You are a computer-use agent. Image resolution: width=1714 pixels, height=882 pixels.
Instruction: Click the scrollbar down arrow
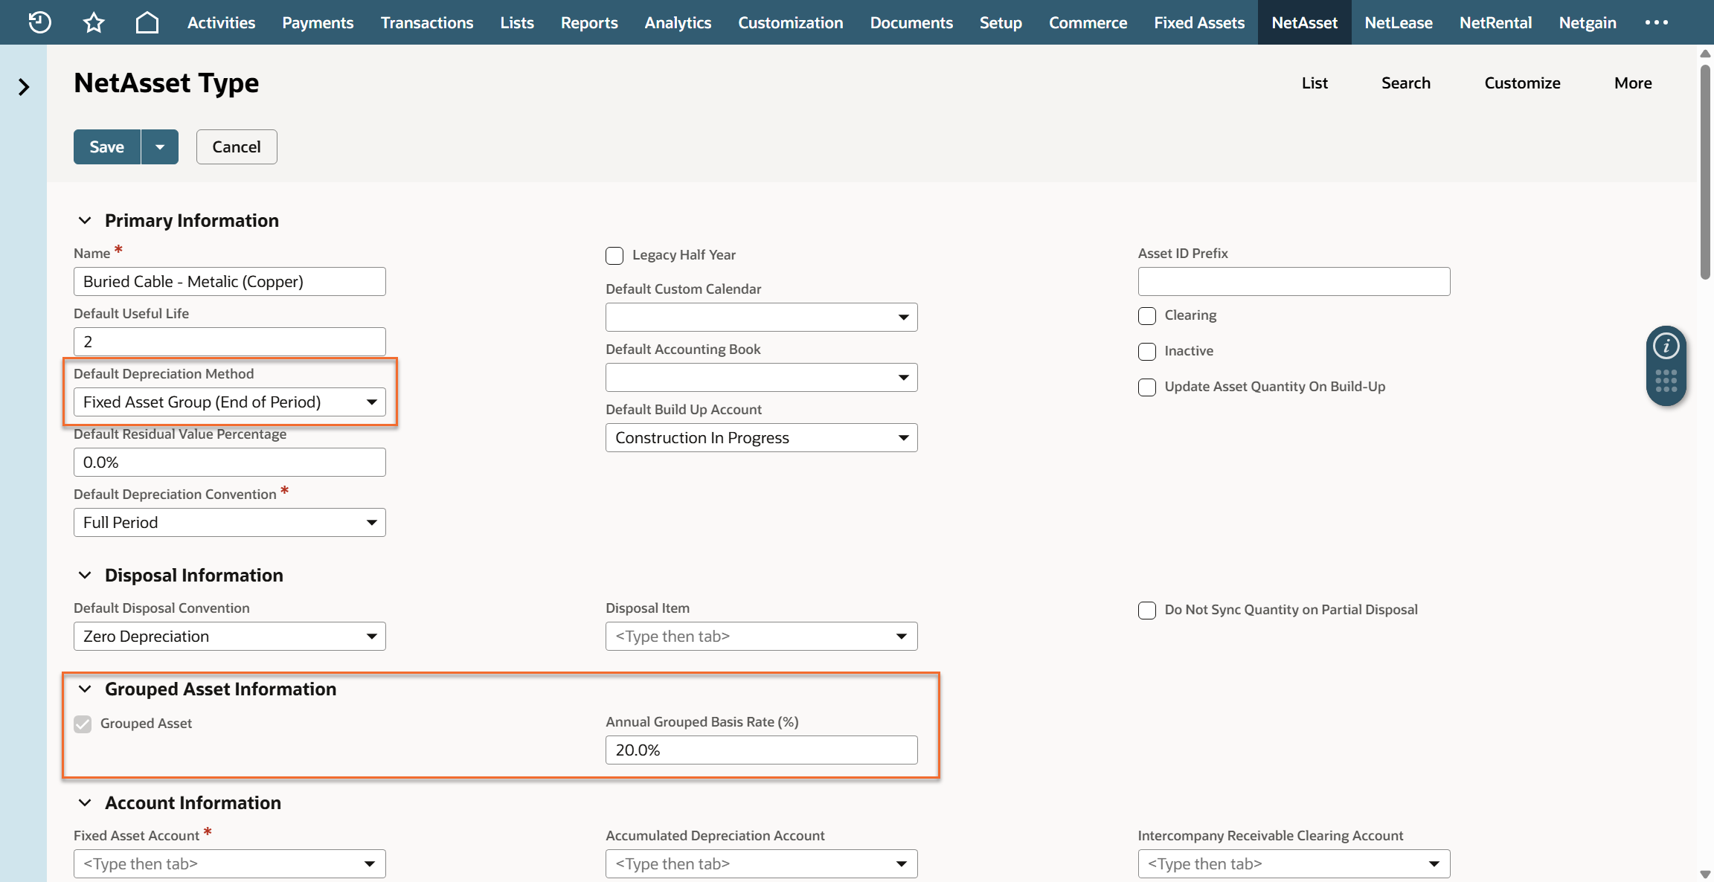pos(1705,875)
